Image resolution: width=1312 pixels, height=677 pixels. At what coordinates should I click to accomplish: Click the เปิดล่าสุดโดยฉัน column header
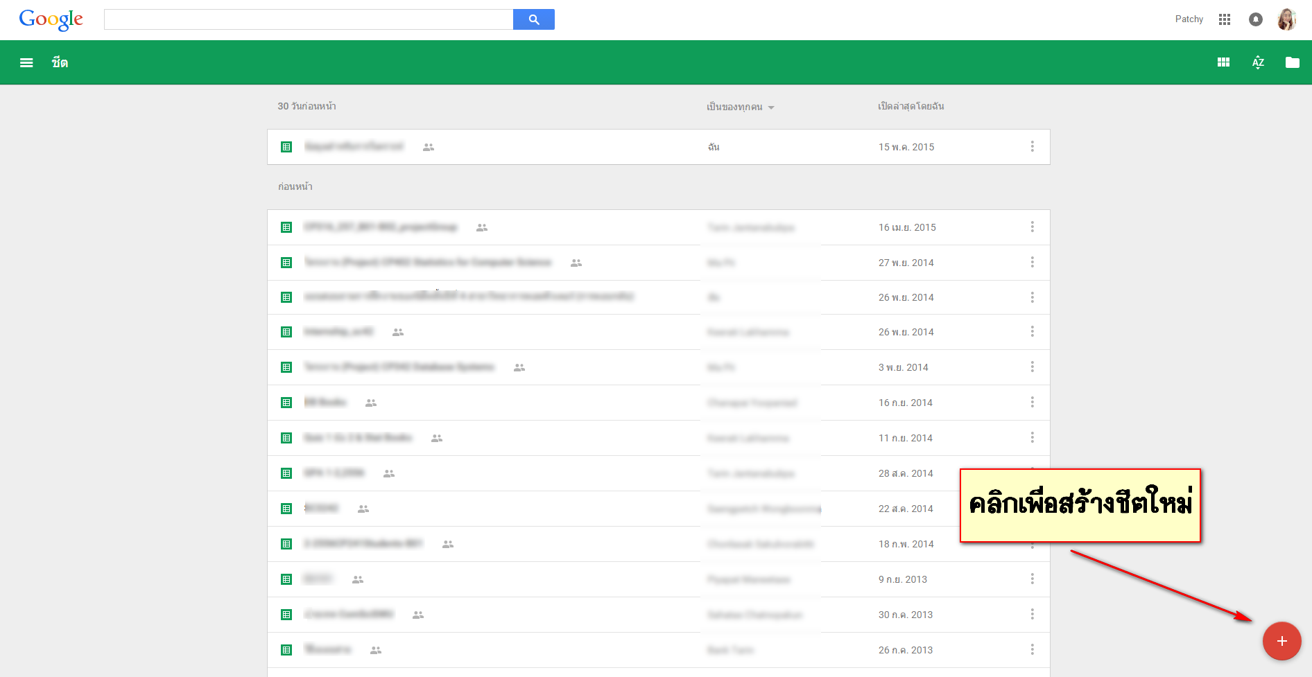tap(911, 106)
